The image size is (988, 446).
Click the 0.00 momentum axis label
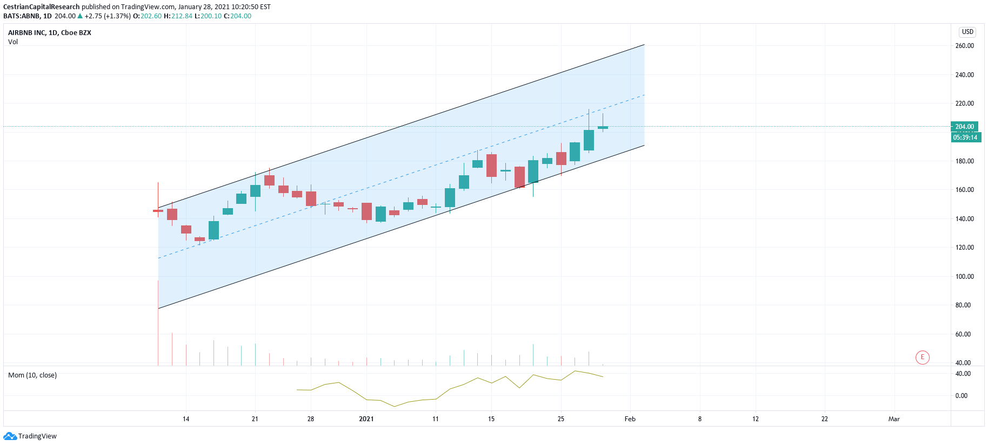[x=962, y=396]
